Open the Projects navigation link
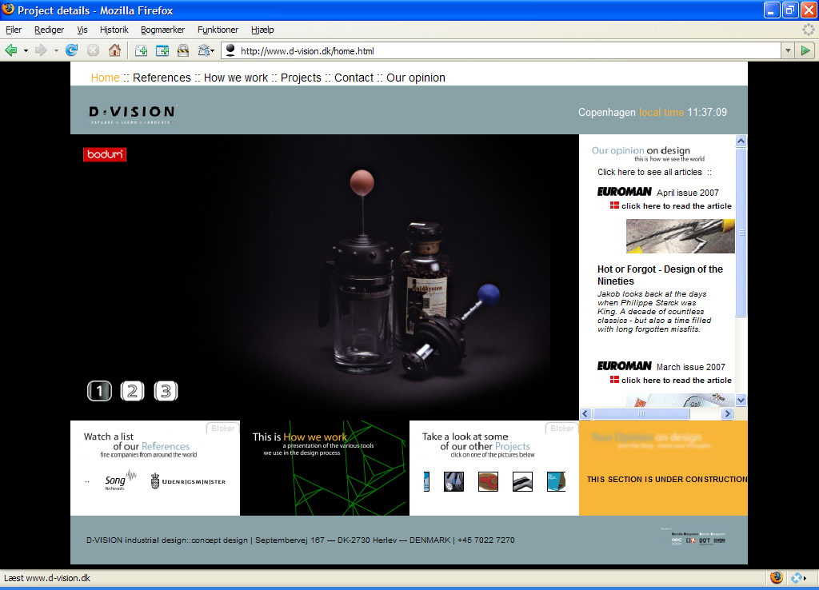 301,78
